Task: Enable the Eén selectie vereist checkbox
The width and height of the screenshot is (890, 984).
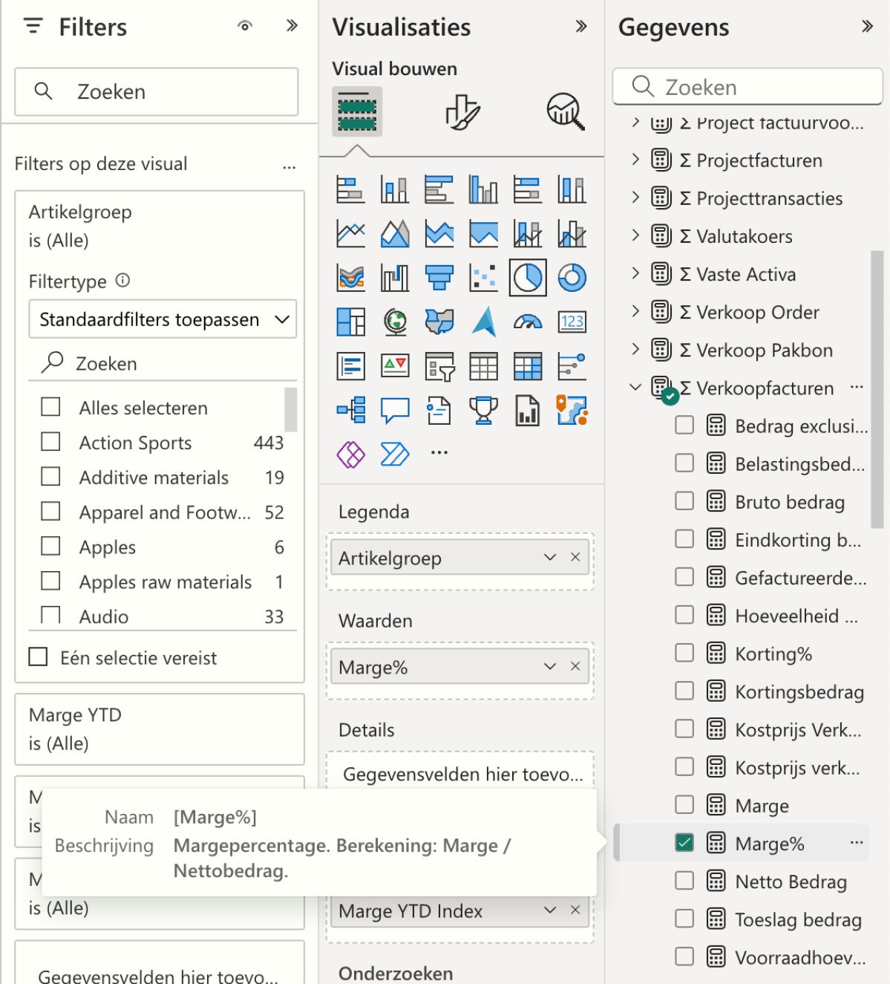Action: click(38, 657)
